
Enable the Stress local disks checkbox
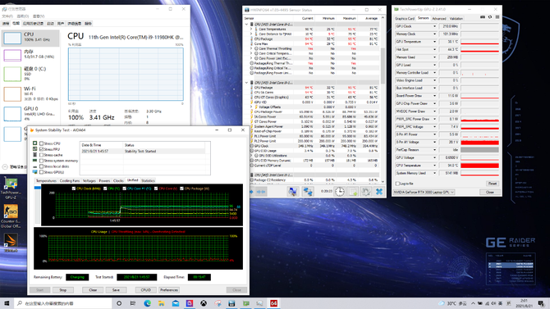41,166
